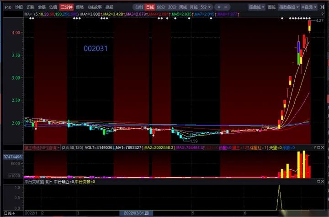Click the main chart help question mark
This screenshot has height=217, width=329.
[x=322, y=14]
